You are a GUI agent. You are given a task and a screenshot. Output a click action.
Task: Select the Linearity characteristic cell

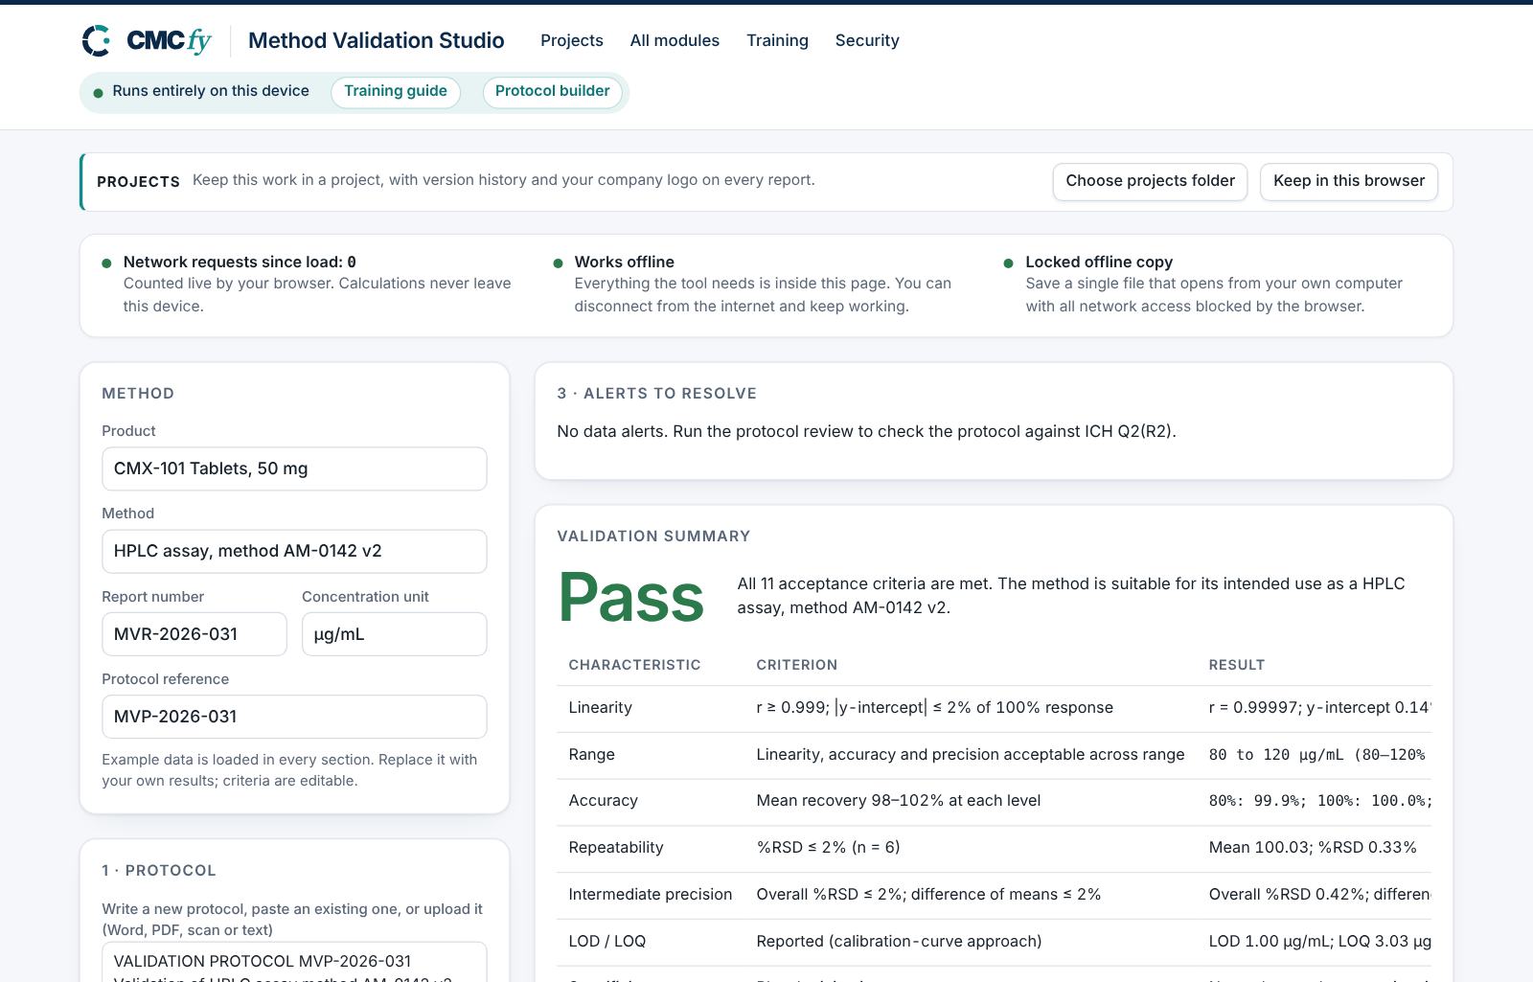[x=600, y=708]
